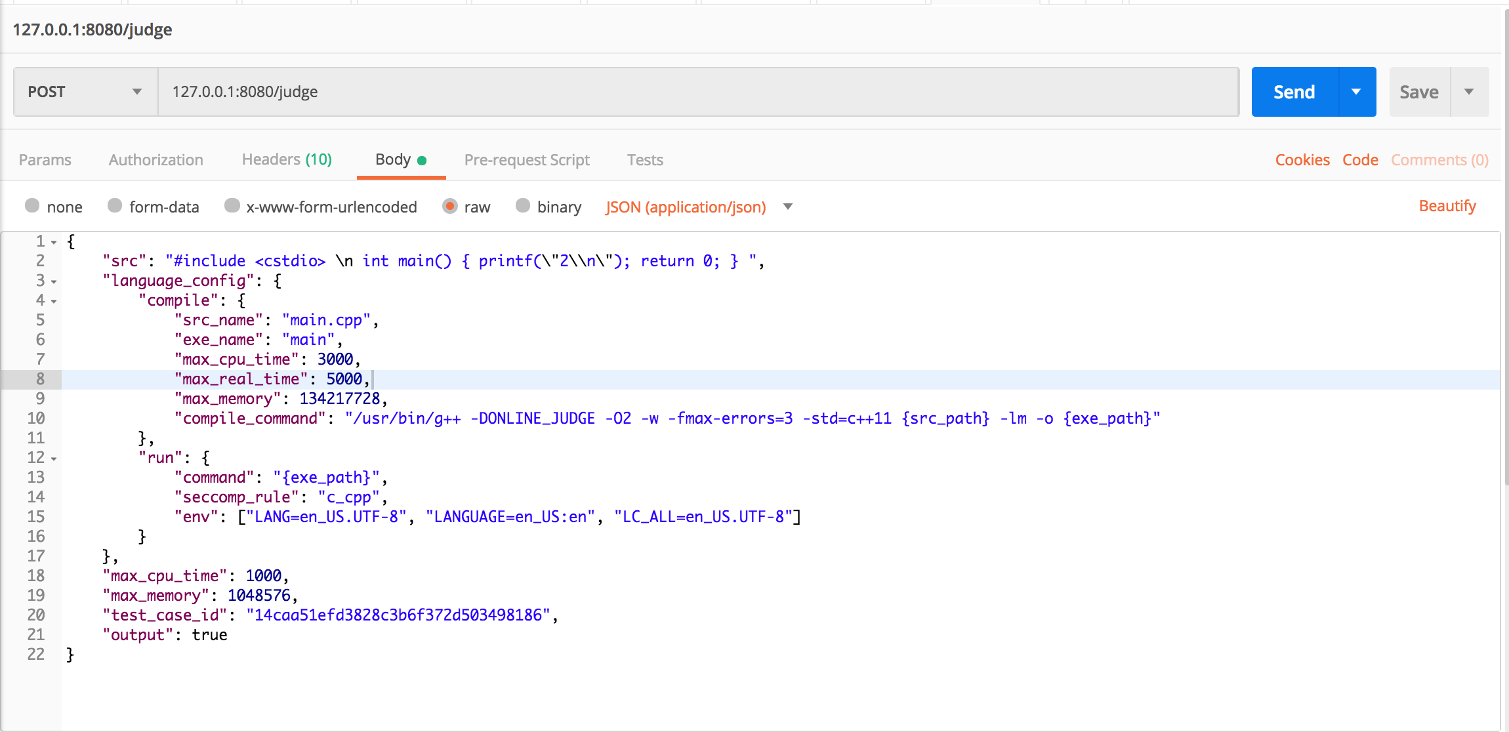Viewport: 1509px width, 732px height.
Task: Switch to the Params tab
Action: click(x=45, y=160)
